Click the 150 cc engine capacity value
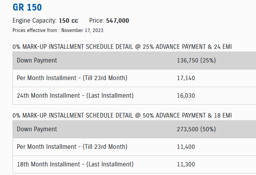This screenshot has width=256, height=175. (x=68, y=21)
